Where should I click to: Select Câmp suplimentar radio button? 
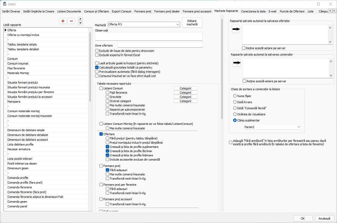(x=235, y=120)
